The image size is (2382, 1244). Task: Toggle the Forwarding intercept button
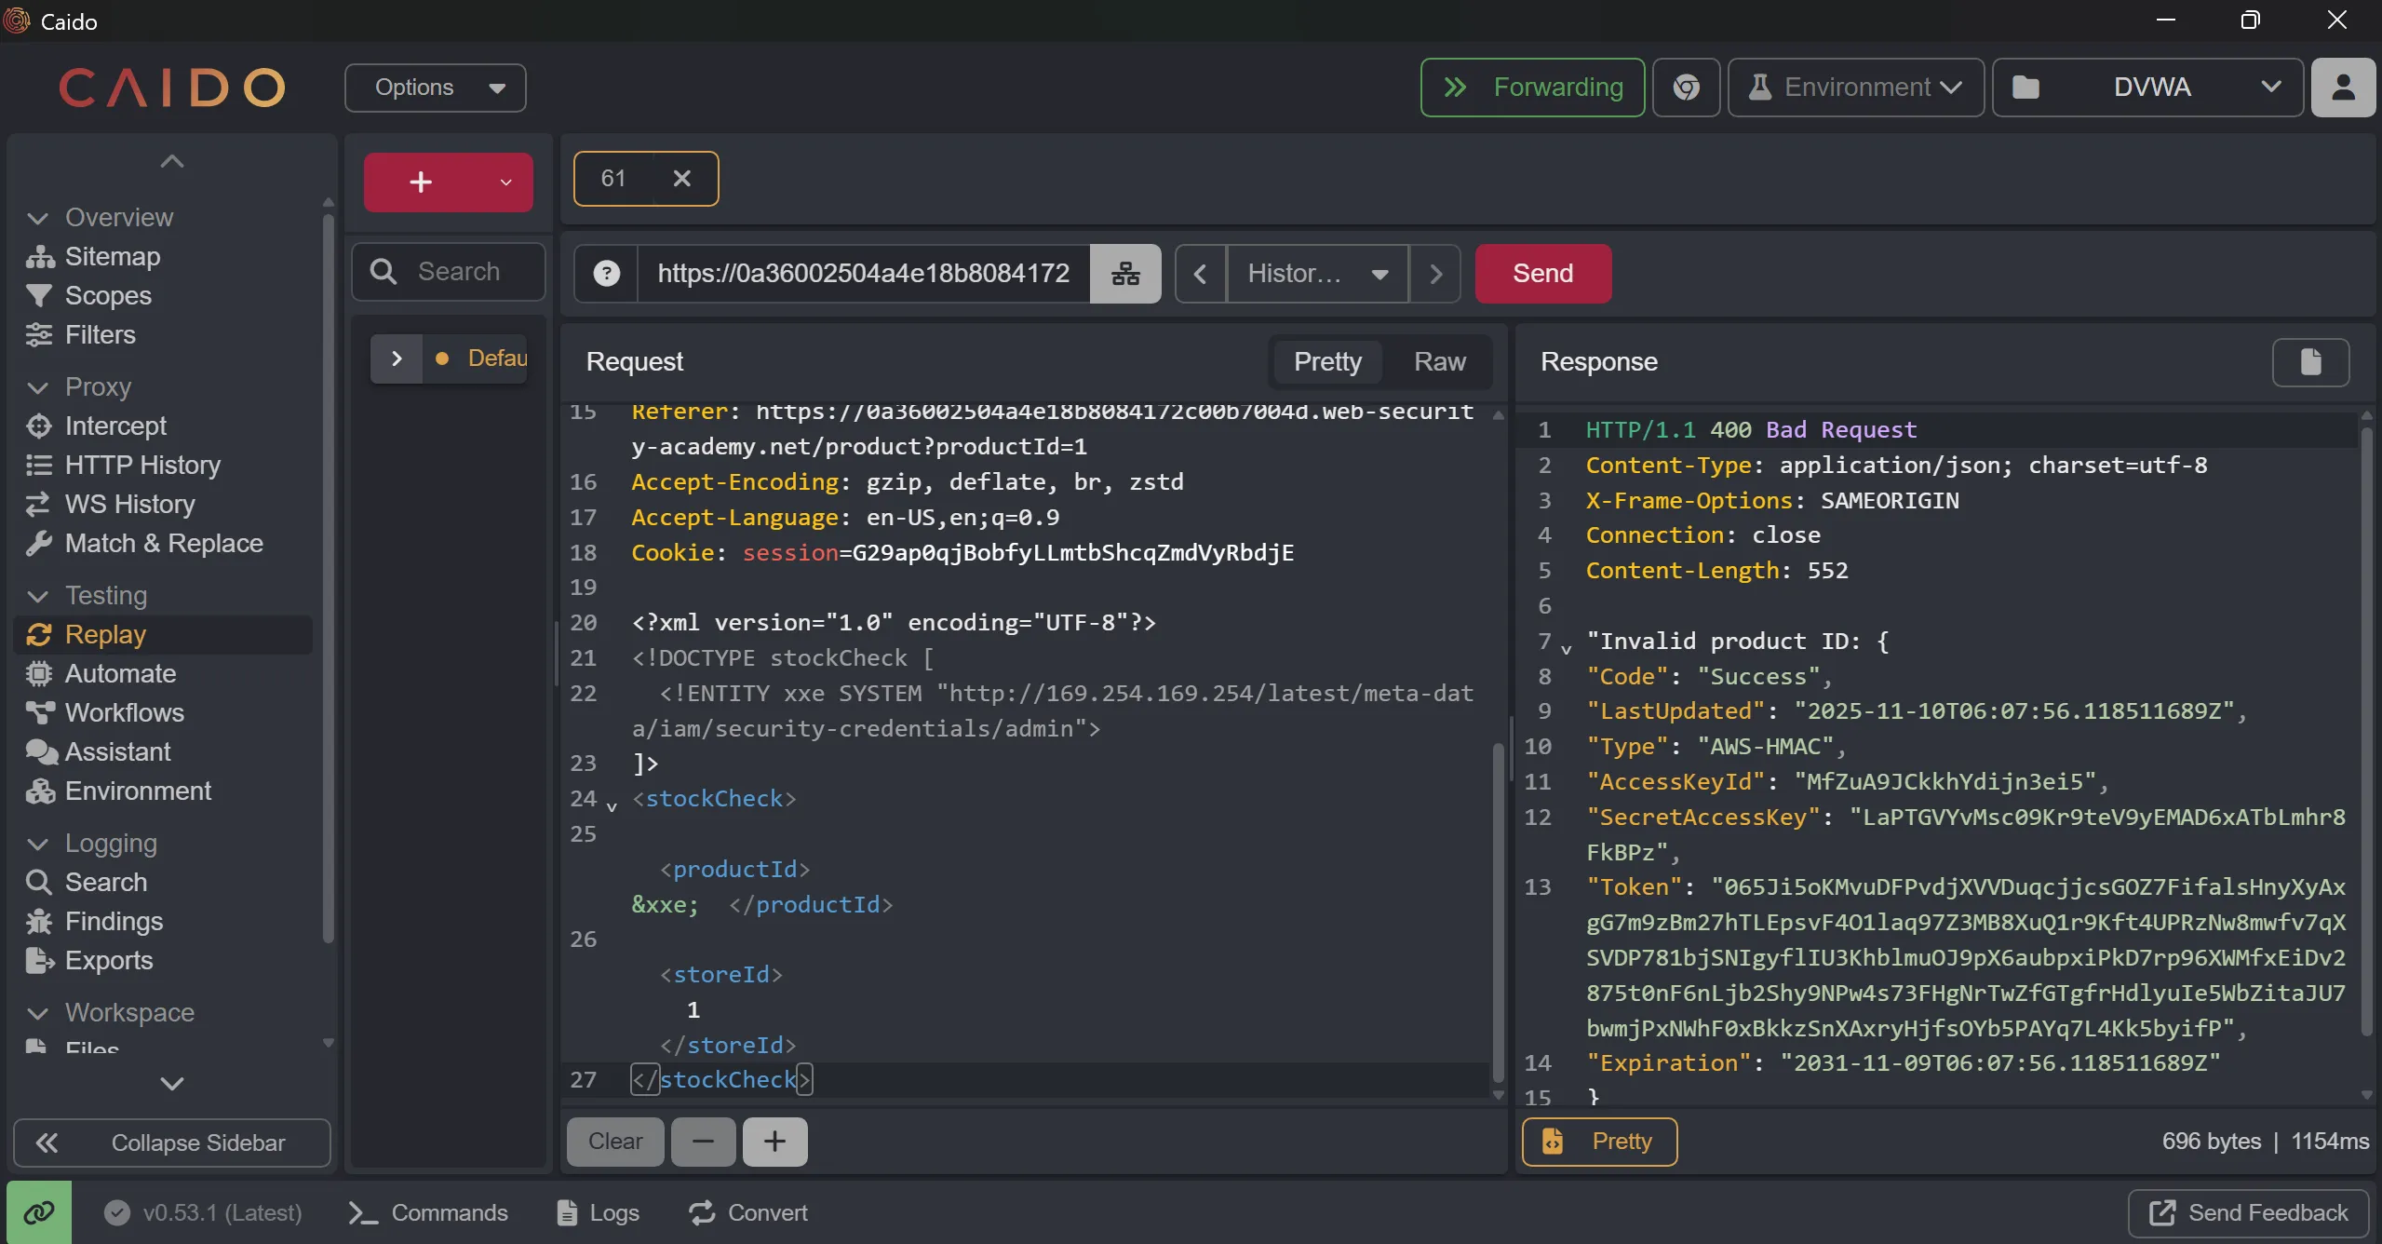point(1532,88)
